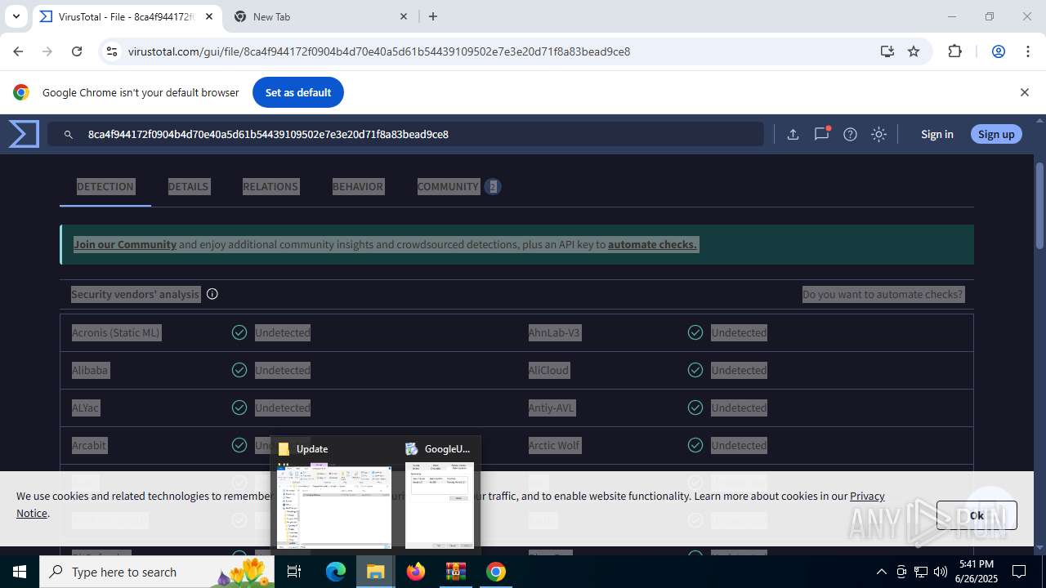Select the Antiy-AVL vendor name
The image size is (1046, 588).
[552, 408]
